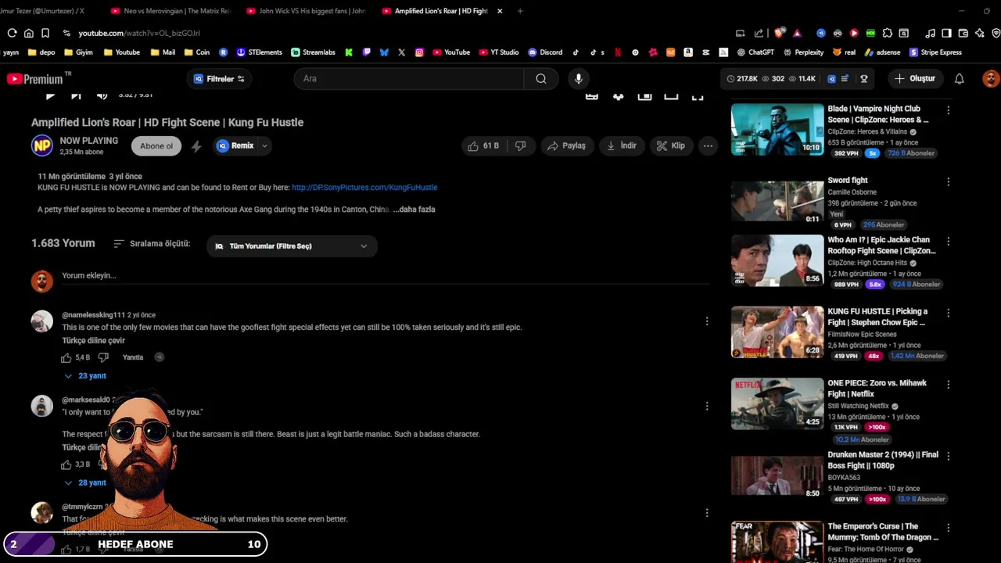
Task: Open the account avatar menu
Action: pos(991,78)
